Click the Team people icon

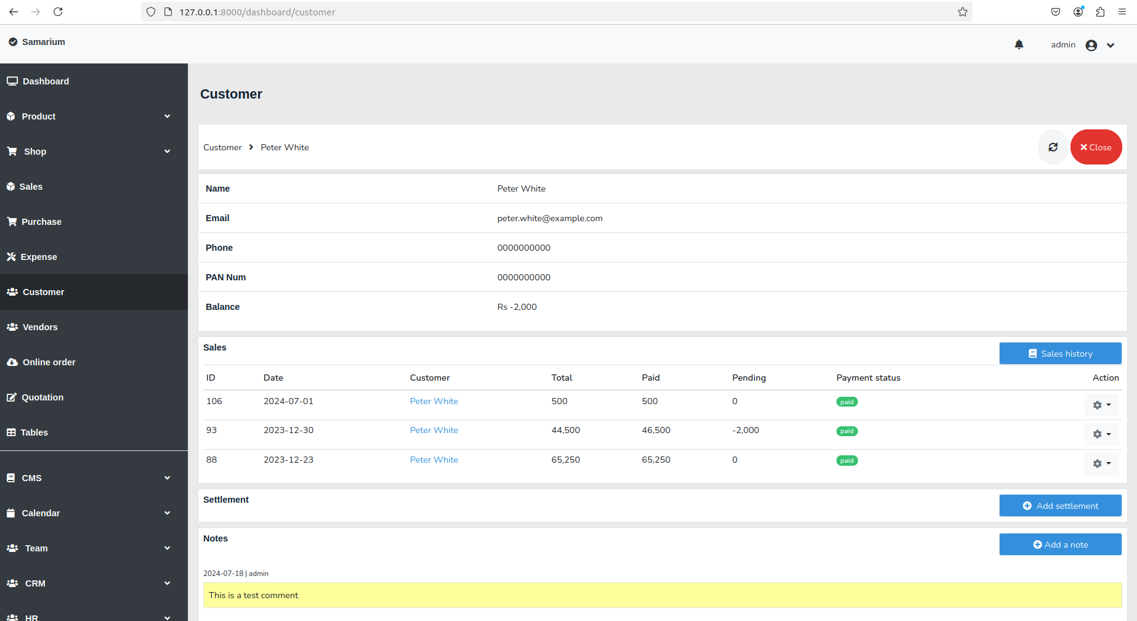point(12,548)
